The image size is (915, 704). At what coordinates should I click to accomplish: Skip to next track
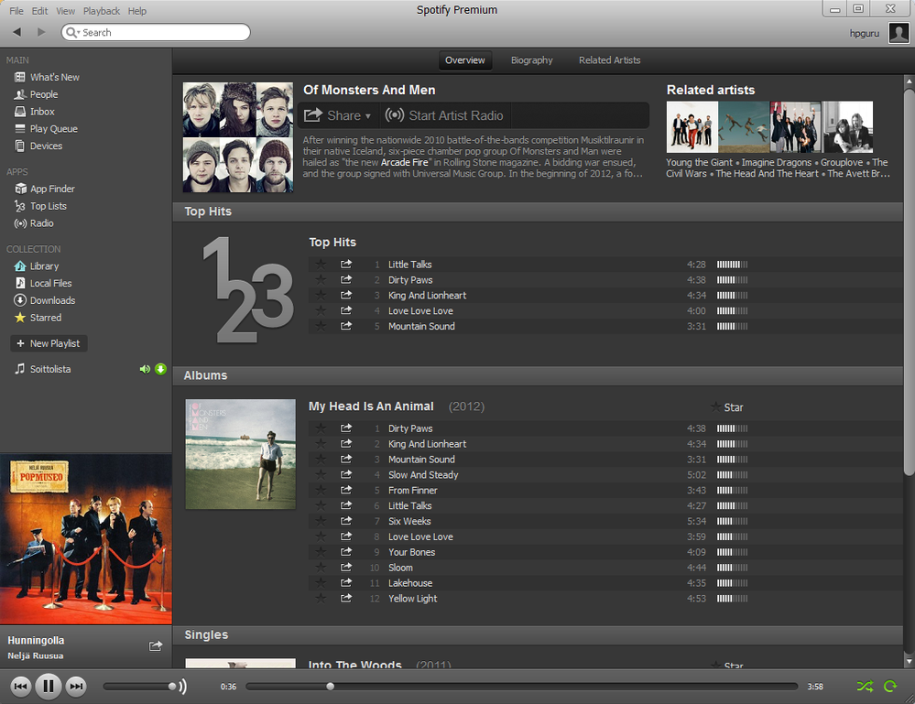point(76,687)
